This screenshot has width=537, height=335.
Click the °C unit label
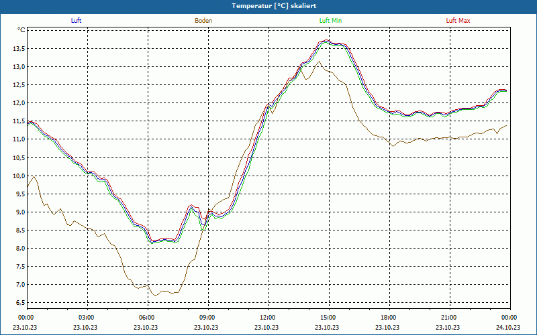[x=21, y=30]
